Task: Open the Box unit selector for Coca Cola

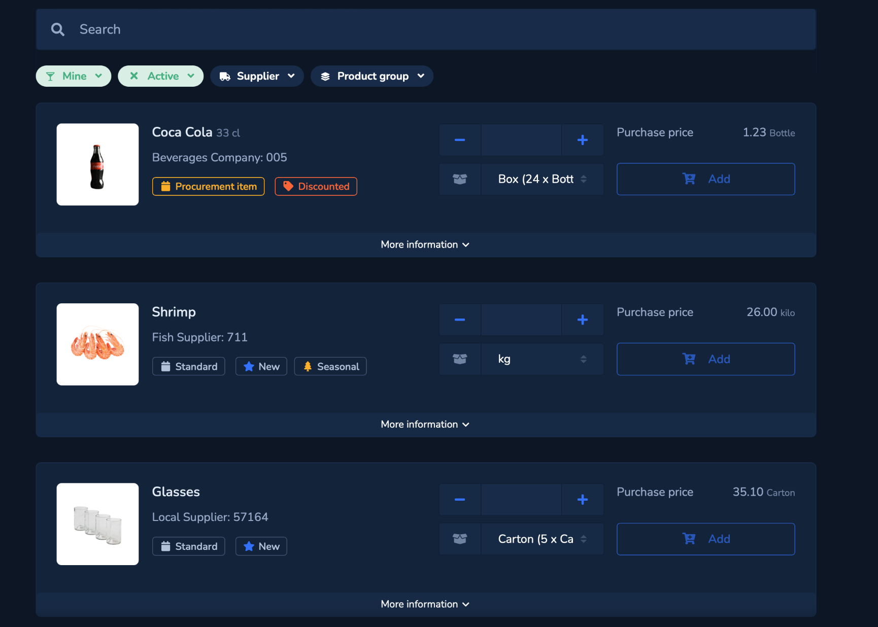Action: pyautogui.click(x=542, y=179)
